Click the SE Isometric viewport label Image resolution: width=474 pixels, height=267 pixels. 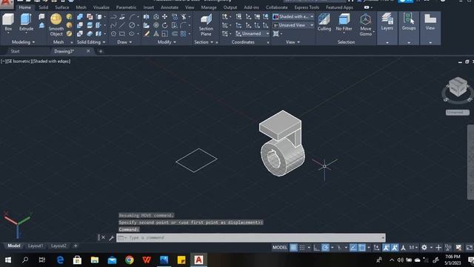coord(19,61)
